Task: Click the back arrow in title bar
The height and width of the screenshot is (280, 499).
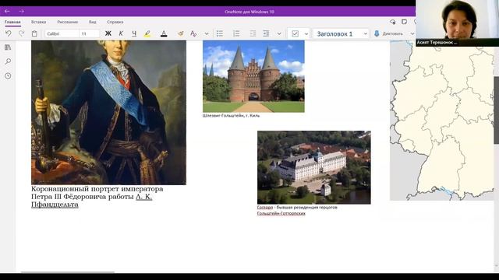Action: (x=7, y=12)
